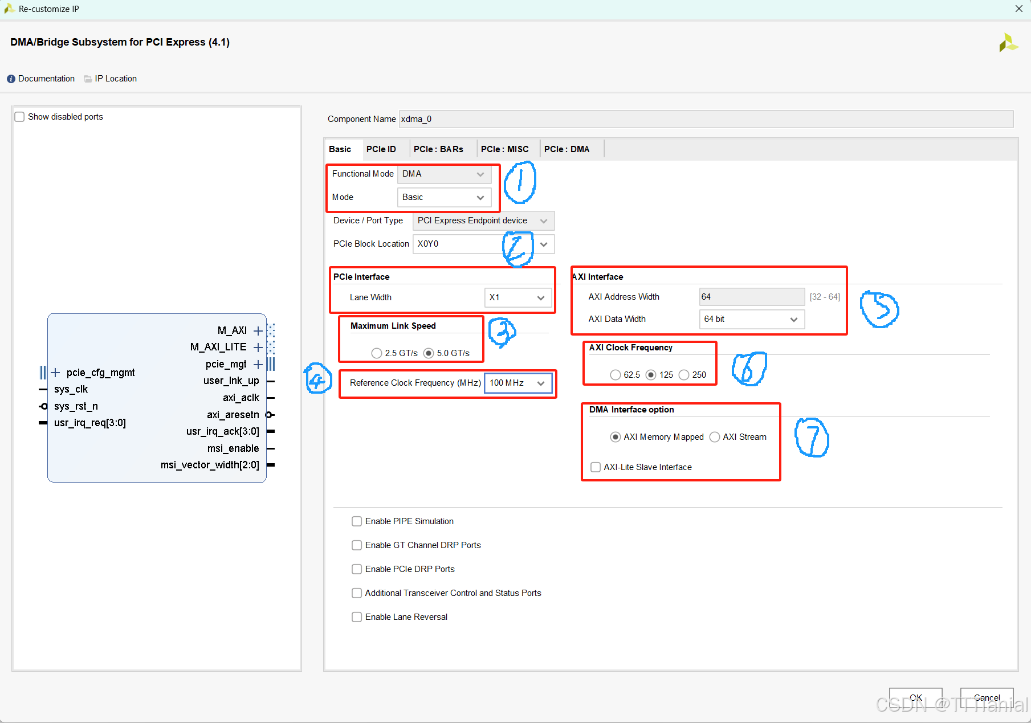Click the axi_aresetn port label
The image size is (1031, 723).
click(x=233, y=415)
